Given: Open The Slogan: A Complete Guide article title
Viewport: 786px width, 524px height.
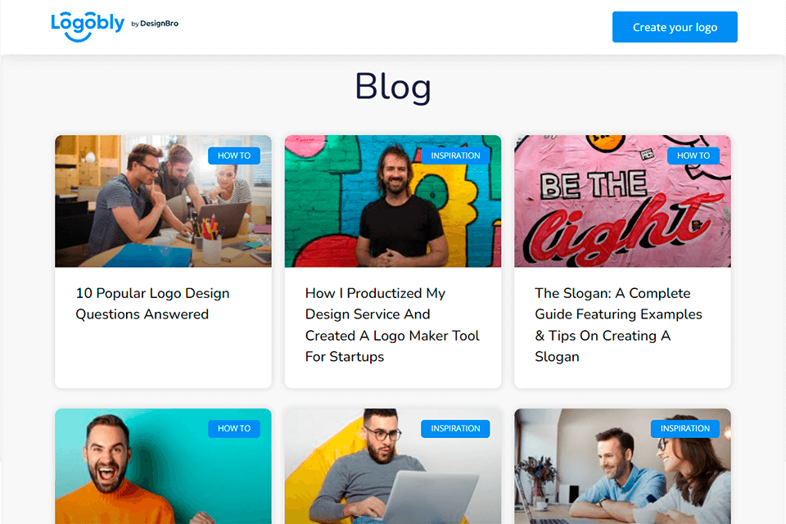Looking at the screenshot, I should (618, 325).
